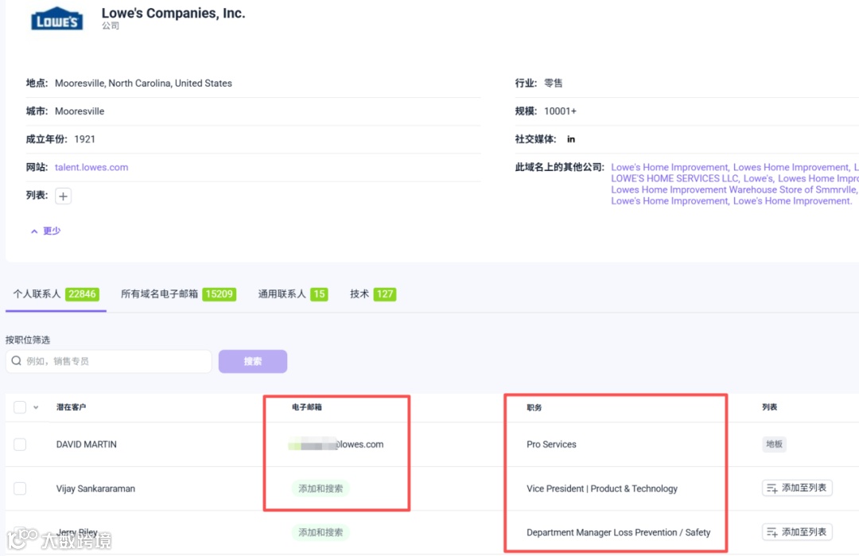
Task: Switch to the 个人联系人 tab
Action: tap(56, 294)
